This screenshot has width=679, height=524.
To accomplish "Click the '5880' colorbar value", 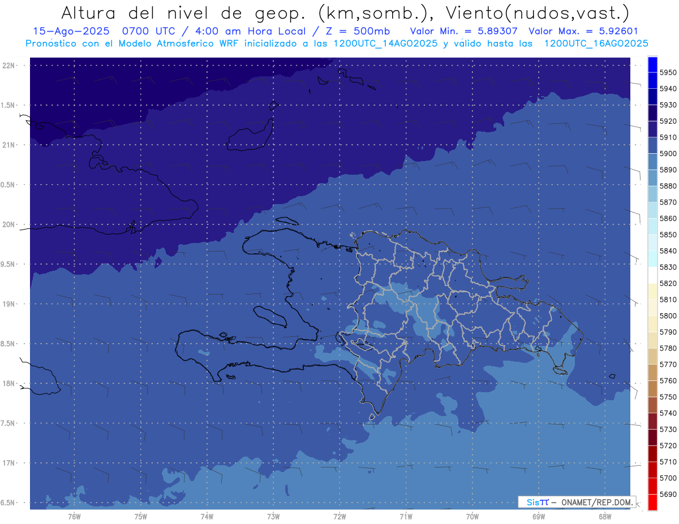I will 668,186.
